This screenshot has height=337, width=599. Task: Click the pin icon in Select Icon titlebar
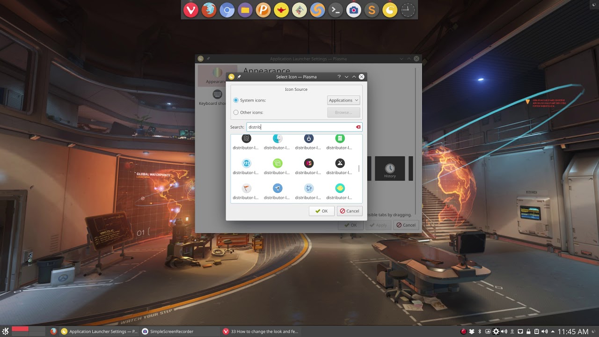click(239, 77)
